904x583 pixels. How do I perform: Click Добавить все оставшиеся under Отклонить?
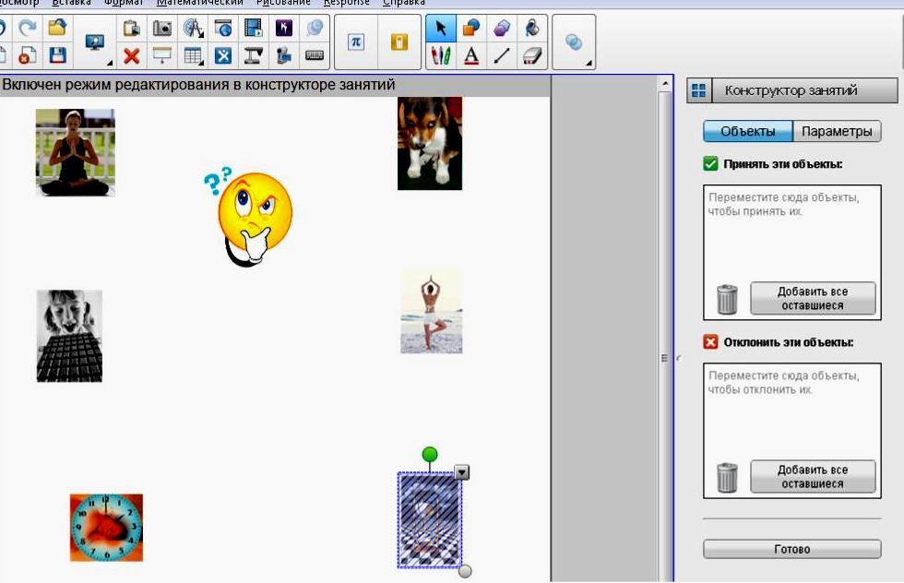pos(813,476)
